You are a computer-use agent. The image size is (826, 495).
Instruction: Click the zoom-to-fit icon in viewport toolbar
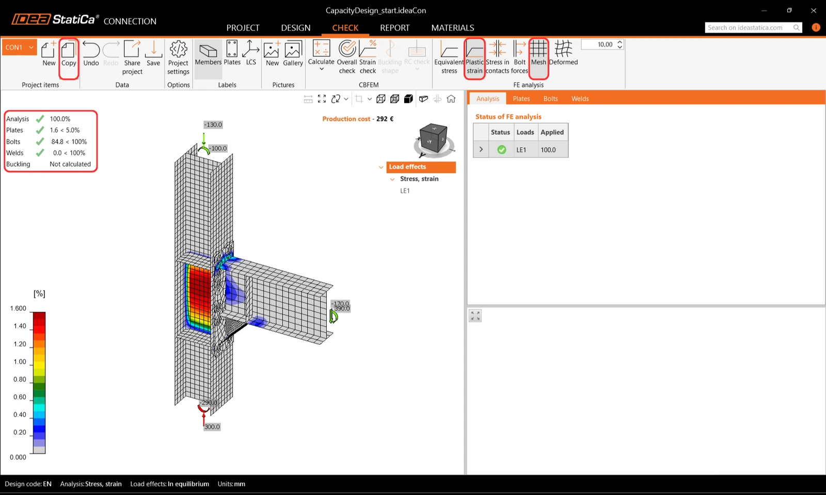[x=322, y=99]
